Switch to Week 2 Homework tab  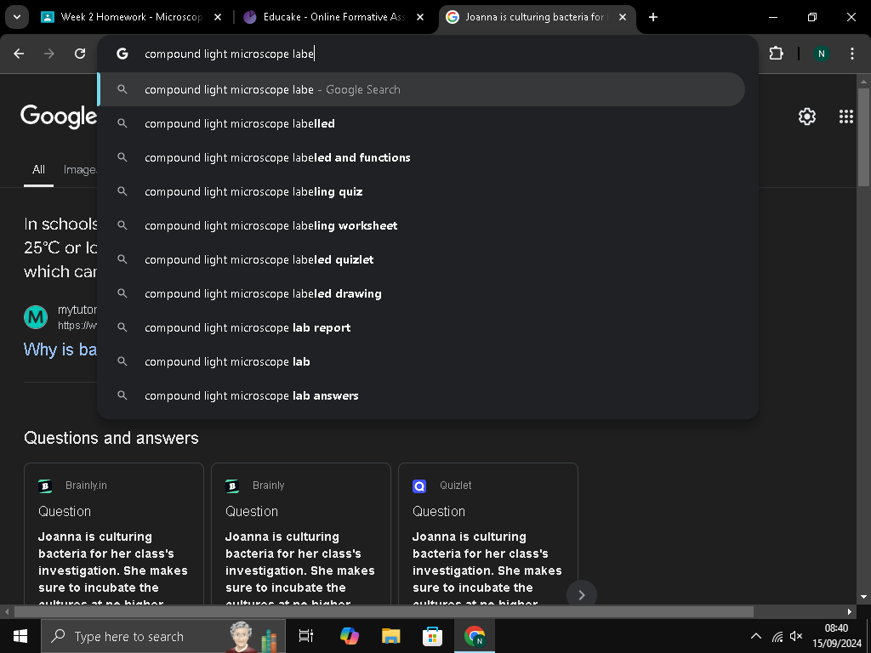coord(132,17)
